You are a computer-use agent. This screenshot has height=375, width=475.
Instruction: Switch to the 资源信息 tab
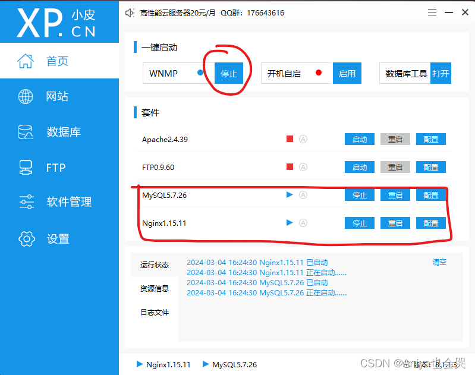155,288
